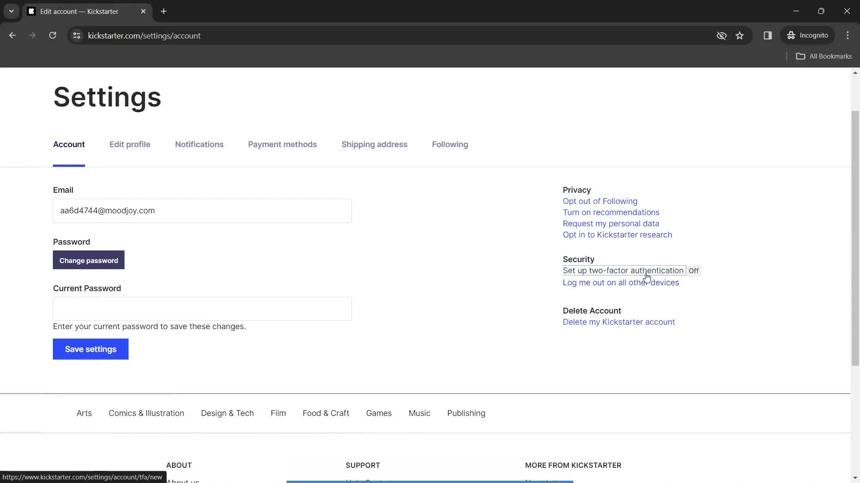860x483 pixels.
Task: Click the Settings page heading
Action: coord(107,97)
